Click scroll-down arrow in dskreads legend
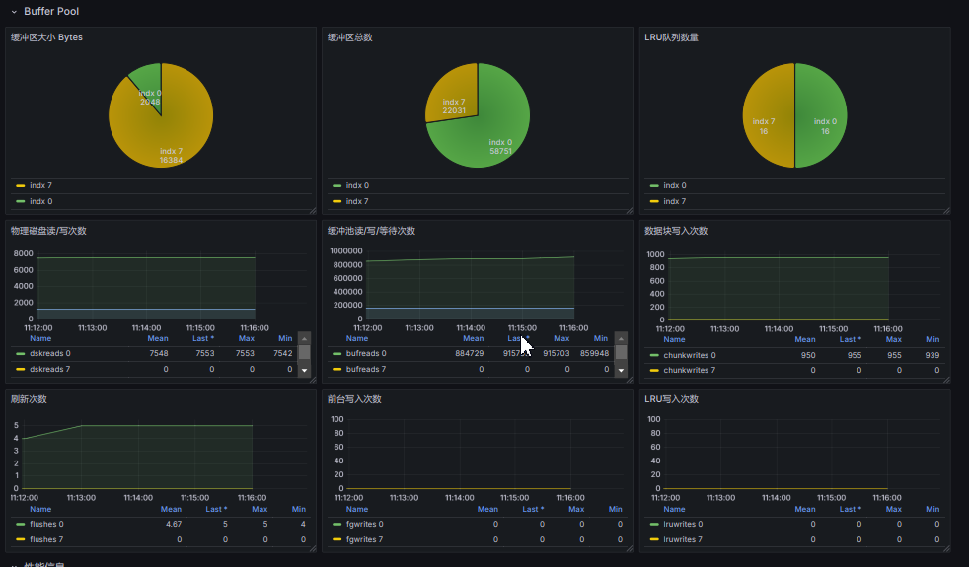 click(304, 371)
